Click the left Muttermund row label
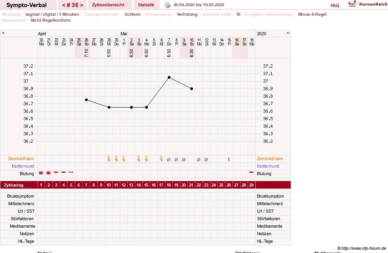Viewport: 388px width, 253px height. (23, 166)
